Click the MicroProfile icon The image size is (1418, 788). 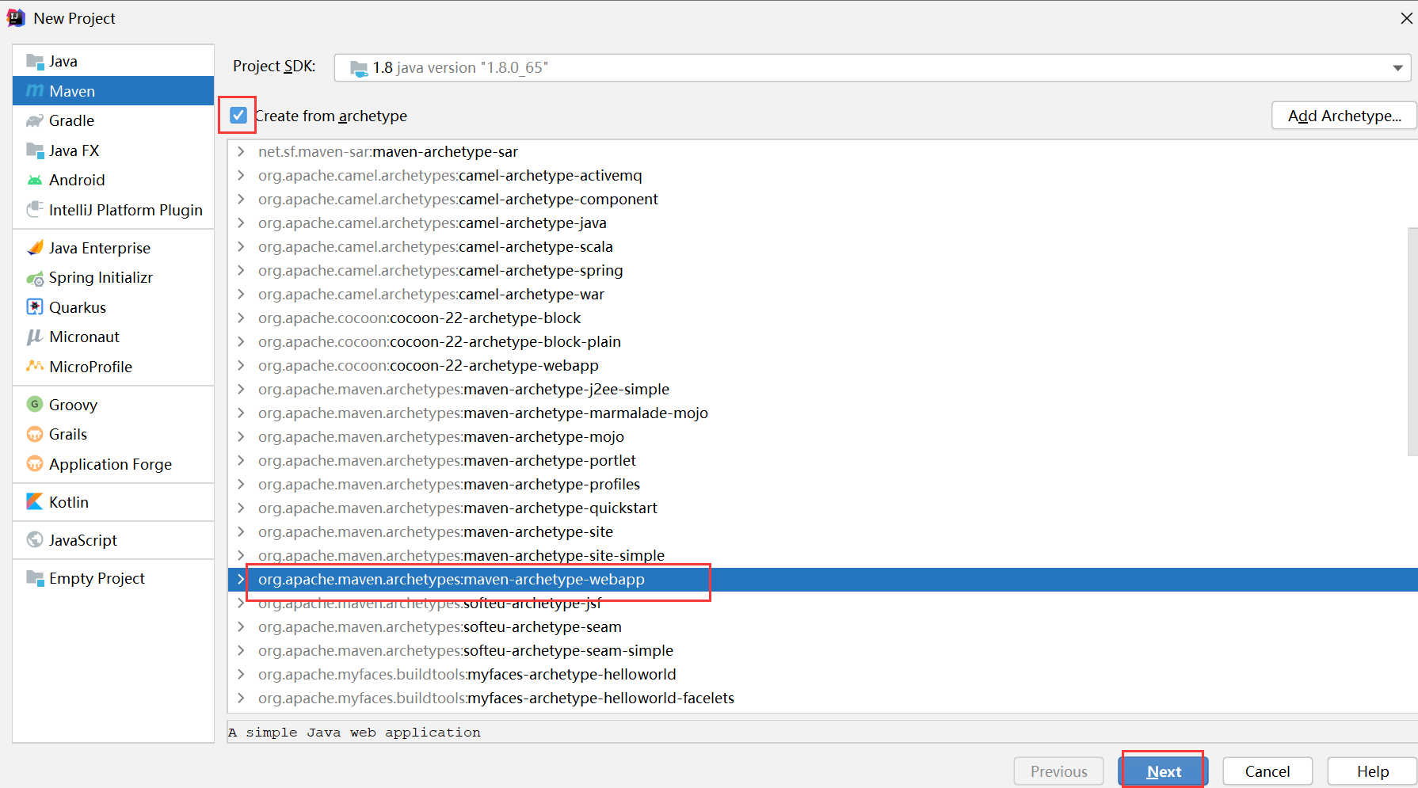[x=35, y=367]
